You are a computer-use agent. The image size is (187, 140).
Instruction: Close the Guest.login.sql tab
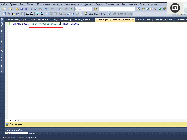(x=133, y=20)
